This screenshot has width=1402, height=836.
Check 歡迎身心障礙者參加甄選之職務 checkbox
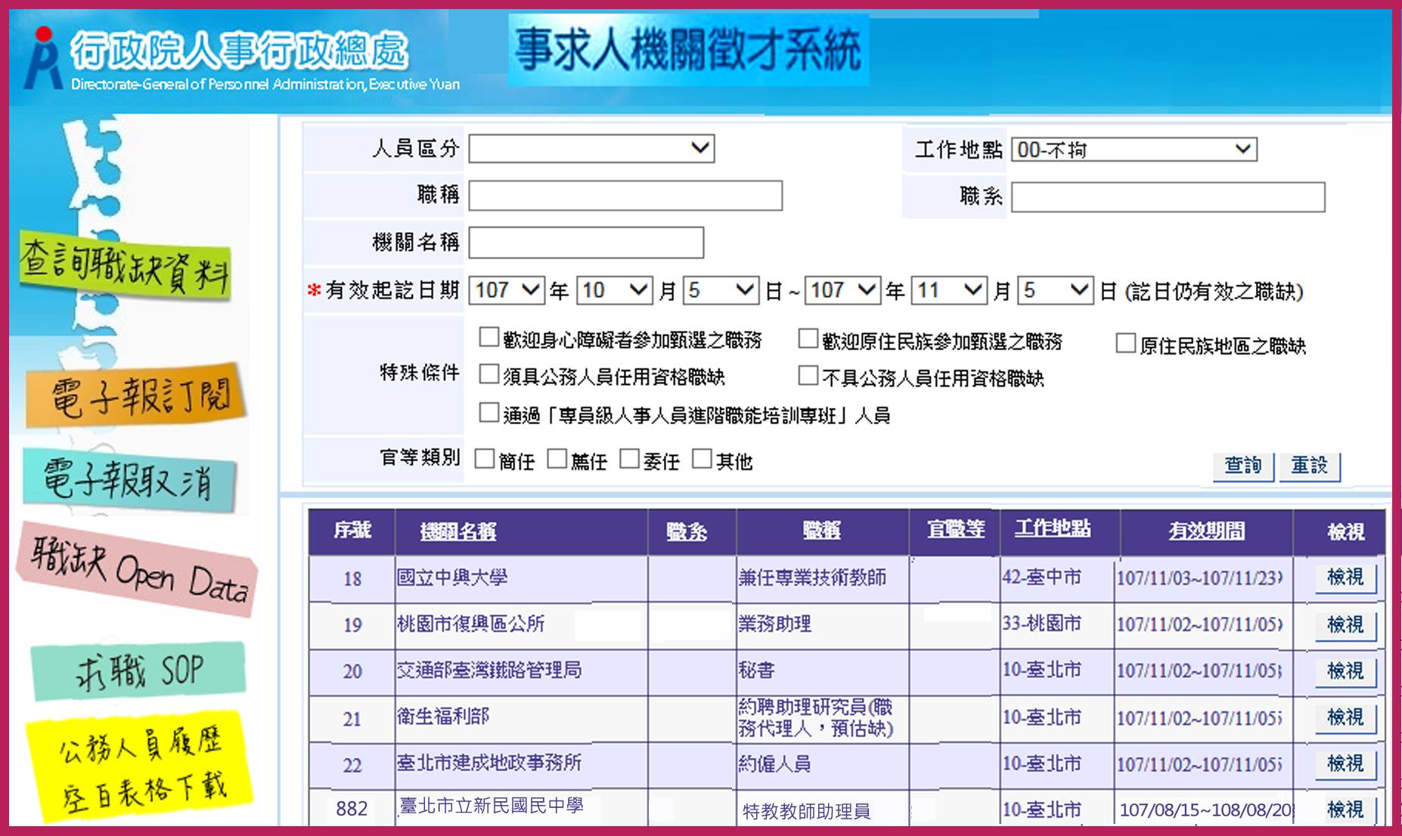coord(489,337)
